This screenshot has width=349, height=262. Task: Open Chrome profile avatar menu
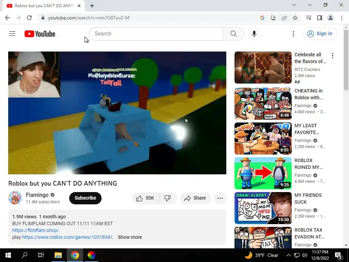coord(331,18)
